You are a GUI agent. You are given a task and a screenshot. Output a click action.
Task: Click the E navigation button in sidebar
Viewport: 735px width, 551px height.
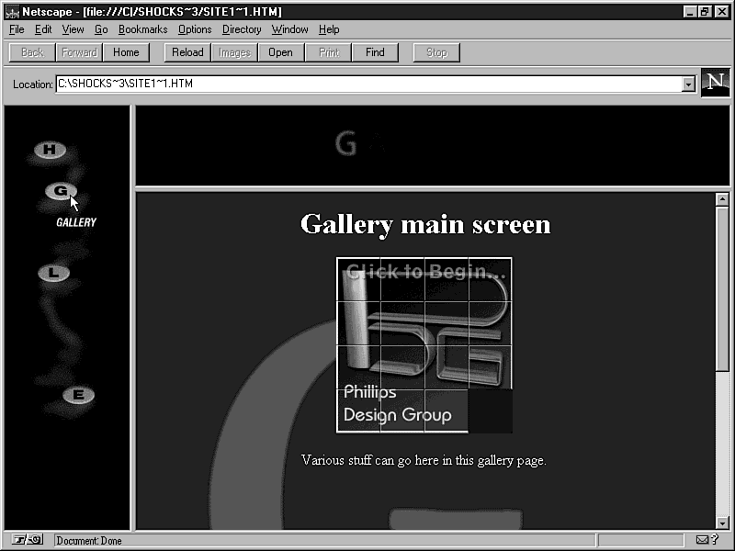[x=78, y=395]
